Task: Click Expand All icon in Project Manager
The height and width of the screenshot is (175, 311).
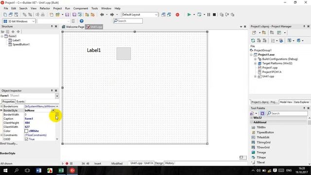Action: pyautogui.click(x=259, y=41)
